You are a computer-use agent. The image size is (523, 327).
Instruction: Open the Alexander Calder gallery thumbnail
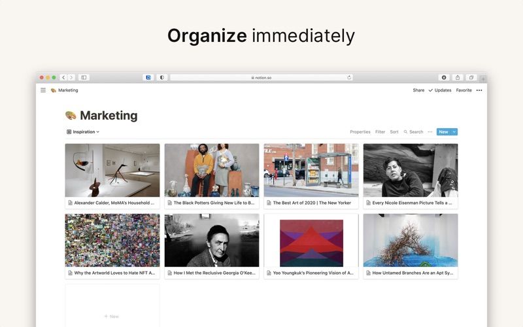[x=112, y=170]
